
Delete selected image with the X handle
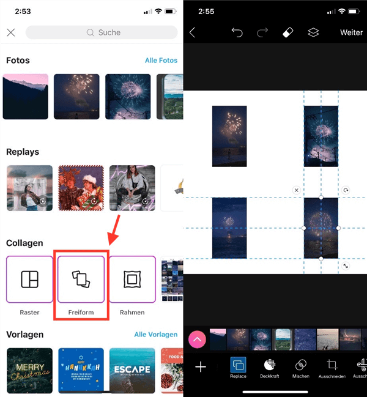click(x=297, y=190)
